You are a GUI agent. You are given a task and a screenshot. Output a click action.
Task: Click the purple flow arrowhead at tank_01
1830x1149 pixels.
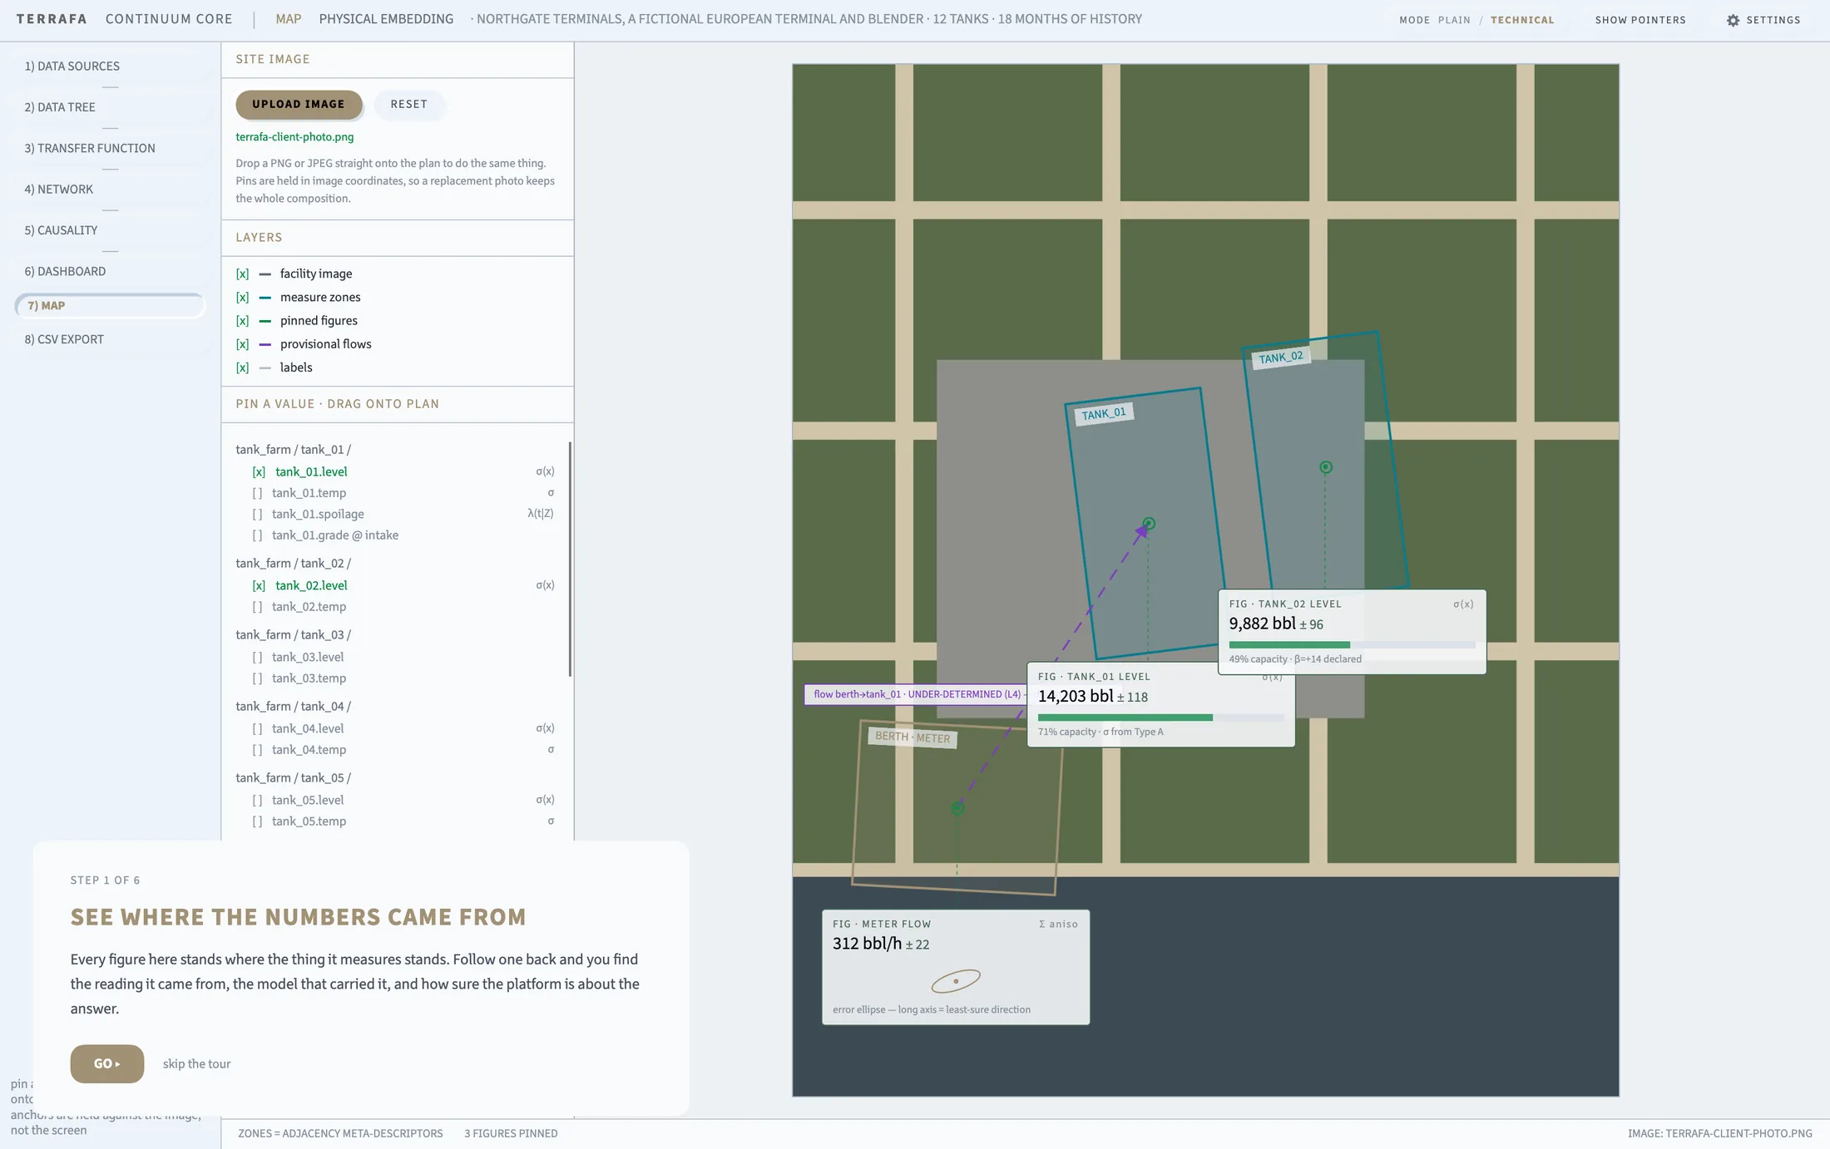pyautogui.click(x=1141, y=531)
